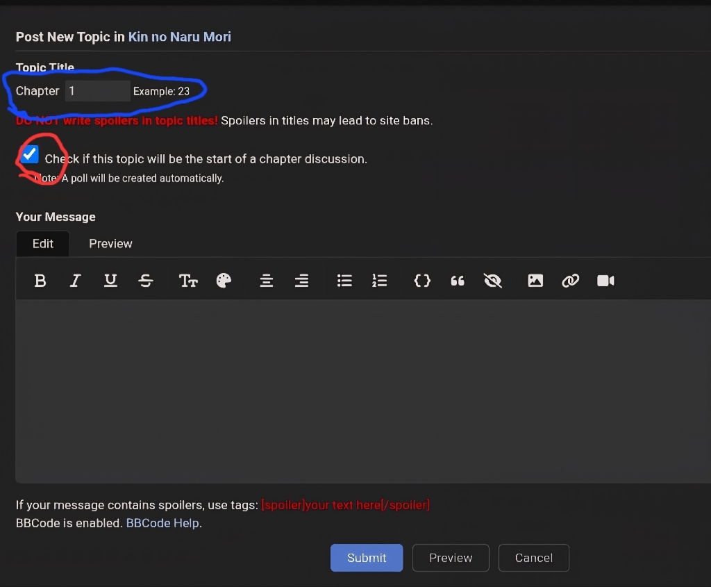Insert a bulleted list
Viewport: 711px width, 587px height.
pyautogui.click(x=344, y=281)
